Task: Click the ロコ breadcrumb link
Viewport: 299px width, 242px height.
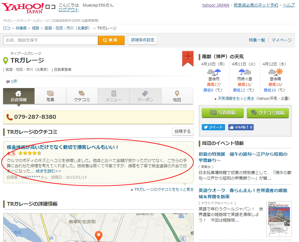Action: pos(7,28)
